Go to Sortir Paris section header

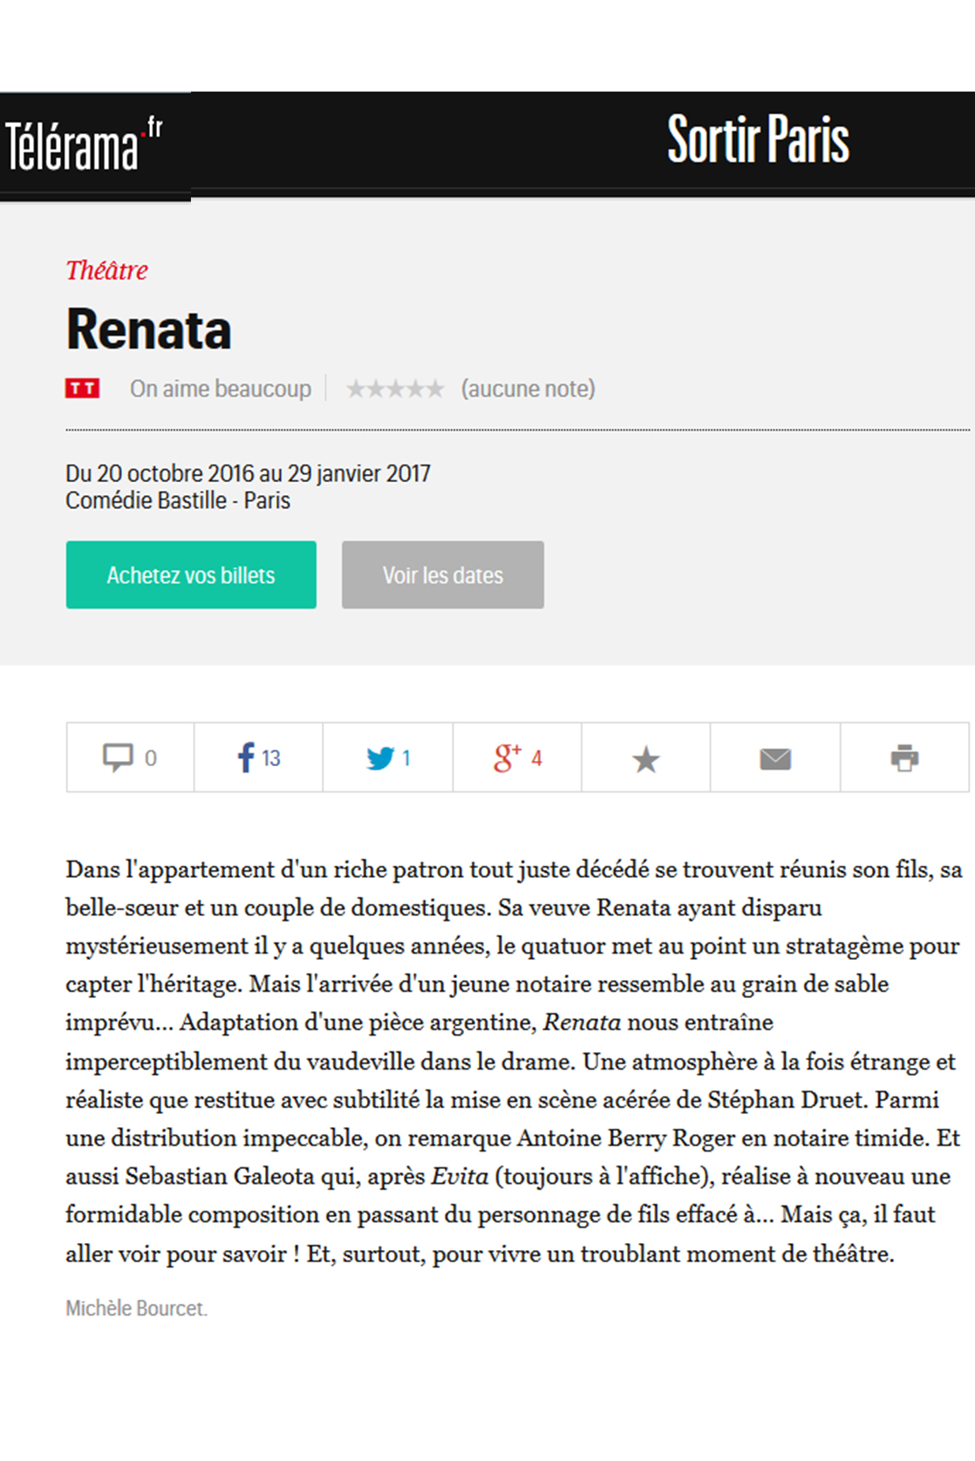coord(758,139)
